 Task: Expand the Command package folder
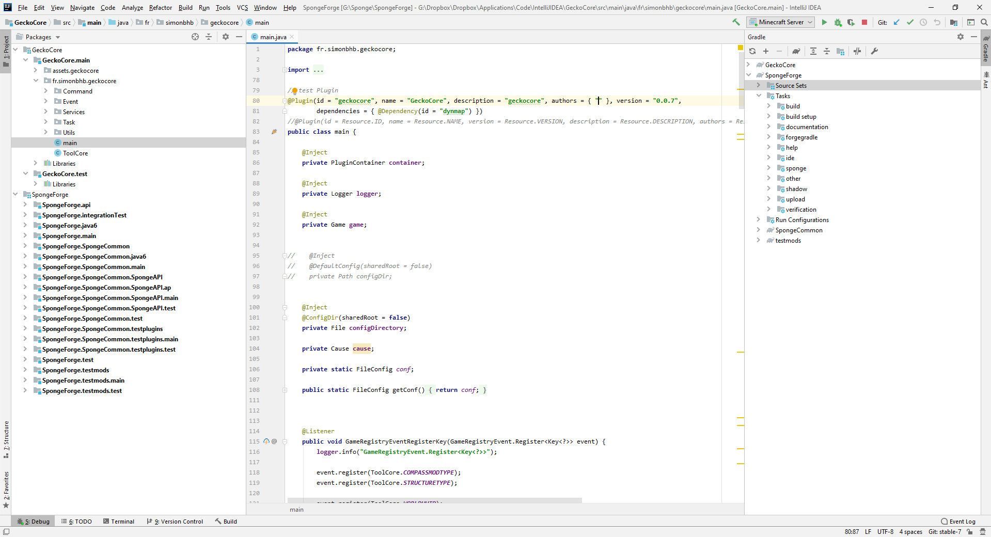(x=46, y=91)
